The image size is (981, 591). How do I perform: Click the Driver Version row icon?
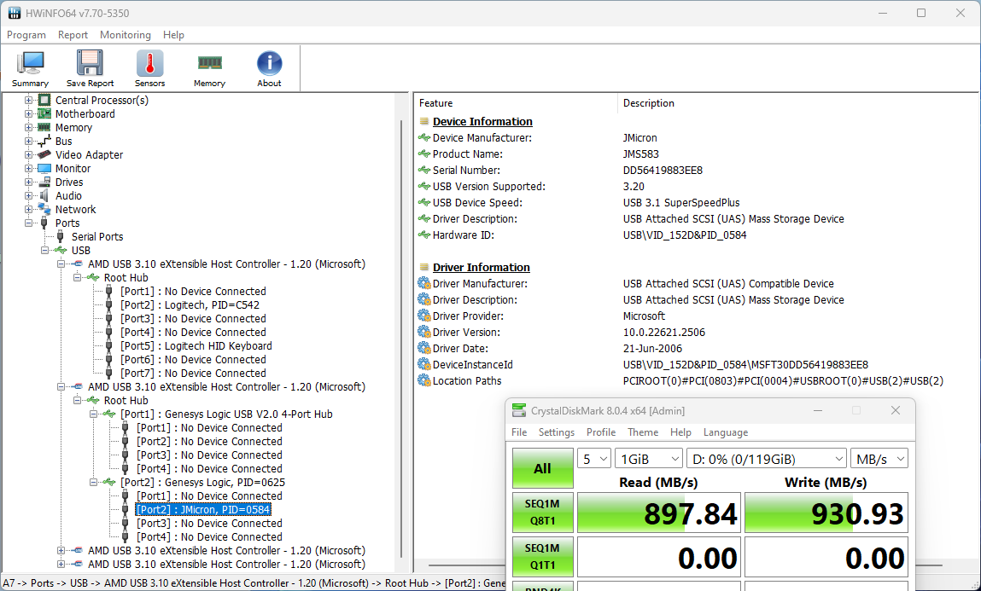coord(424,332)
